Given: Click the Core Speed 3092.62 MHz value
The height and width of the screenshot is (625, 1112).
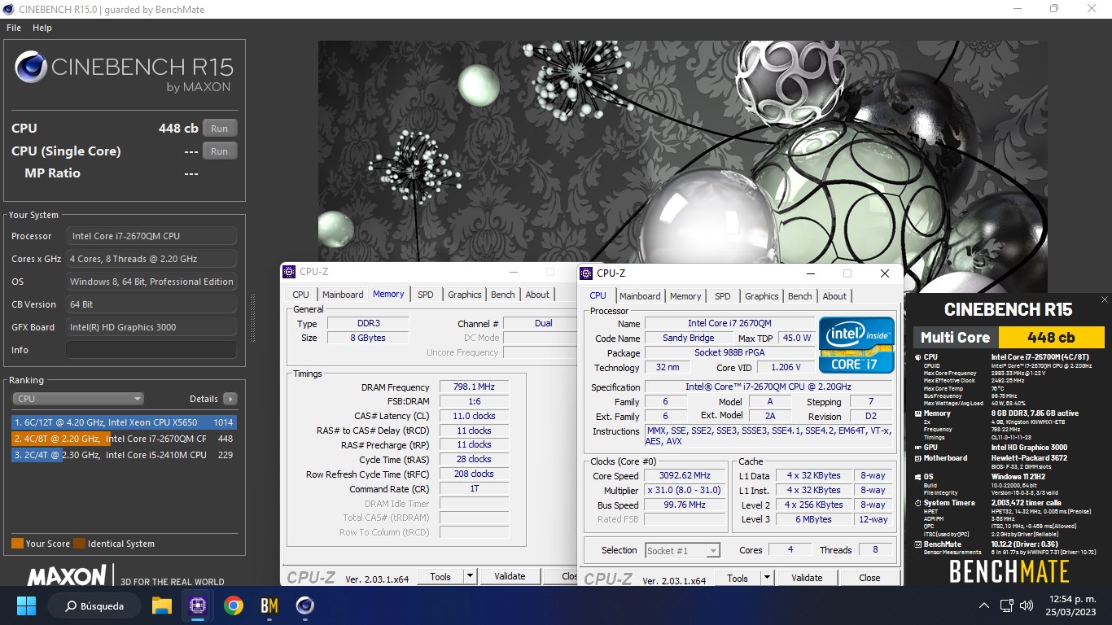Looking at the screenshot, I should tap(685, 475).
